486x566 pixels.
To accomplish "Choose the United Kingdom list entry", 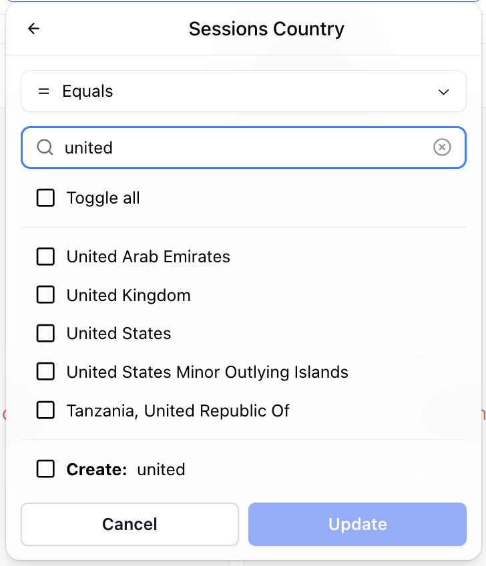I will [129, 296].
